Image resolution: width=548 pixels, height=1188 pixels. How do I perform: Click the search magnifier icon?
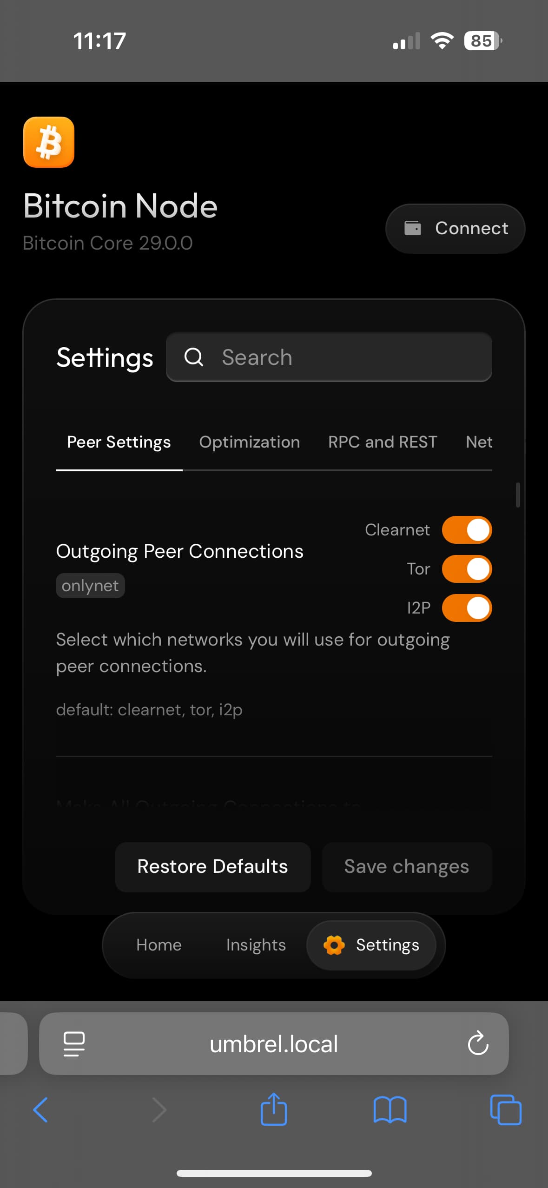tap(194, 357)
